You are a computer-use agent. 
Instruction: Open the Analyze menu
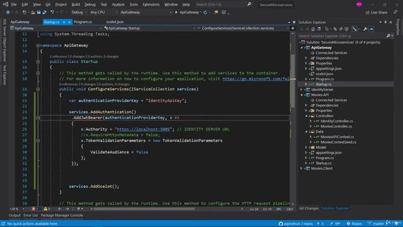[x=118, y=4]
